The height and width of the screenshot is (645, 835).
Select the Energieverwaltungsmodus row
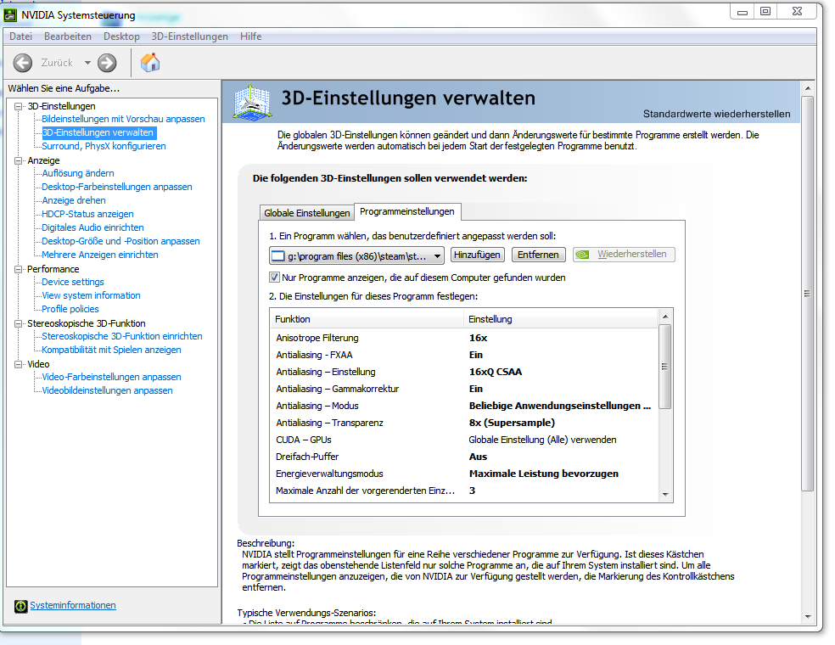[465, 474]
